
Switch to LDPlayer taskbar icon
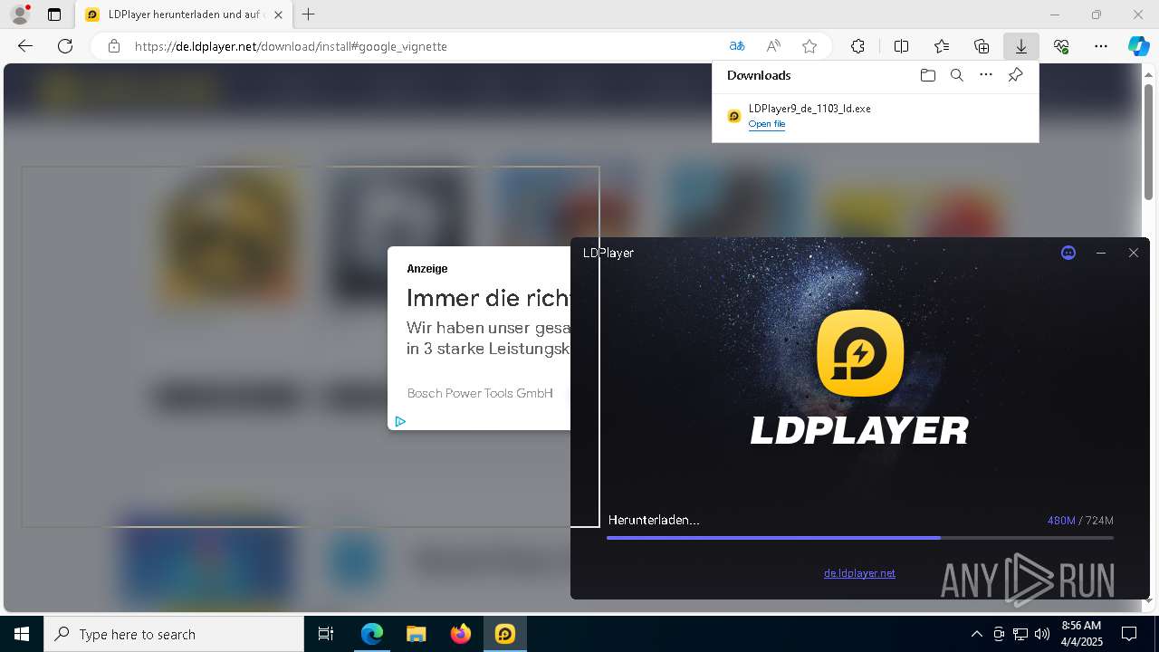pyautogui.click(x=505, y=634)
